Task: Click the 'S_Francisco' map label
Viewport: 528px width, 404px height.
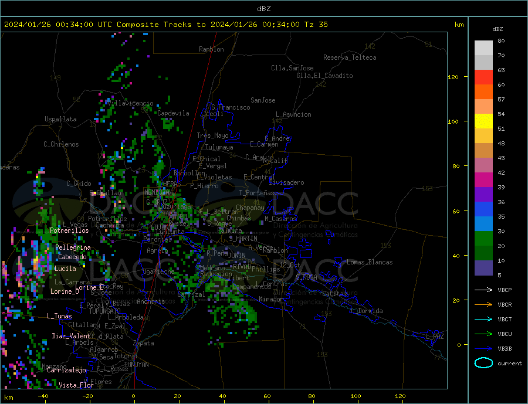Action: pyautogui.click(x=231, y=107)
